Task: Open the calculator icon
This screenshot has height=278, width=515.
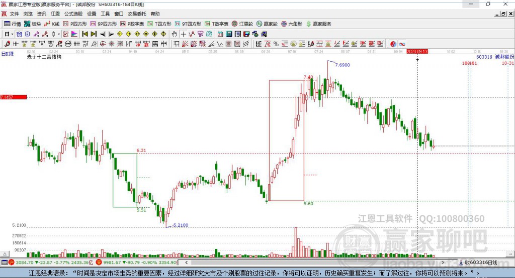Action: (229, 34)
